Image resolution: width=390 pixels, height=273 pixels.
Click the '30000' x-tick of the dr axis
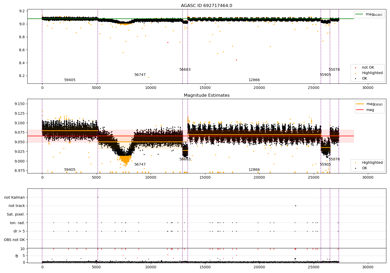point(368,267)
